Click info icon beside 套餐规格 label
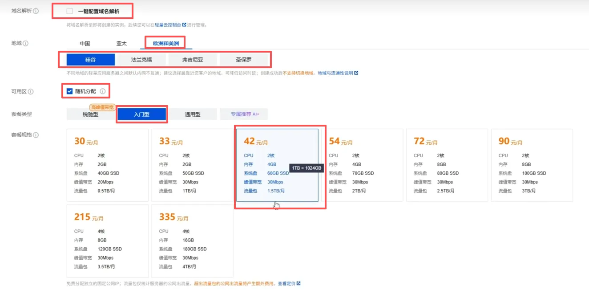 pyautogui.click(x=36, y=135)
